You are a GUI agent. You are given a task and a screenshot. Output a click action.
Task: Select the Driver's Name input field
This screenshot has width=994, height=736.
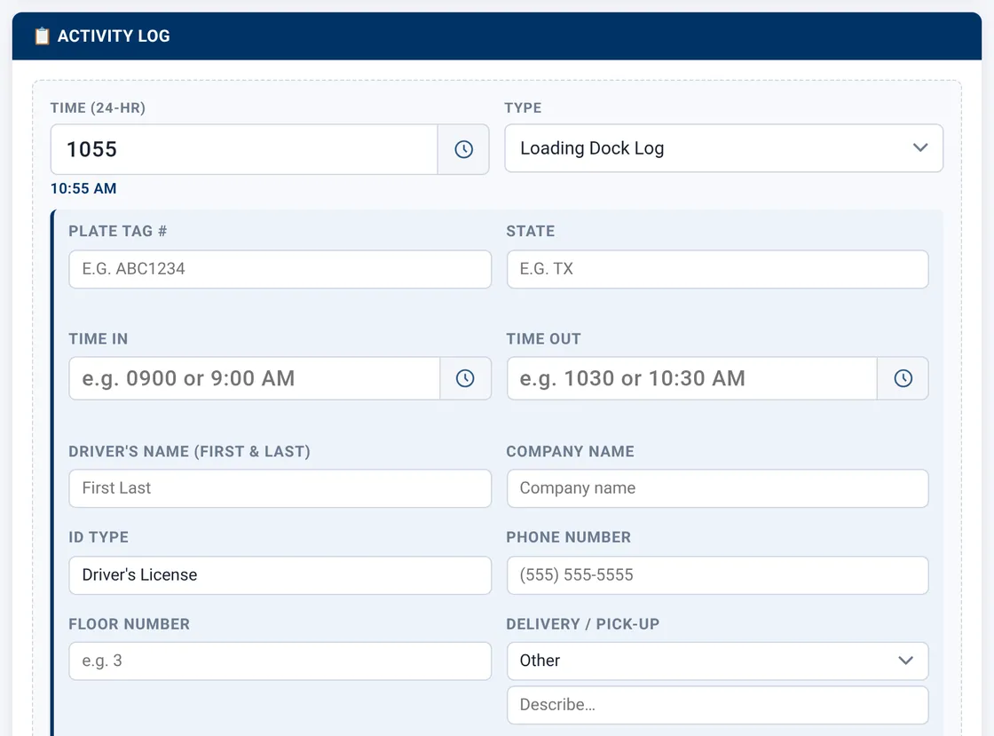(280, 488)
